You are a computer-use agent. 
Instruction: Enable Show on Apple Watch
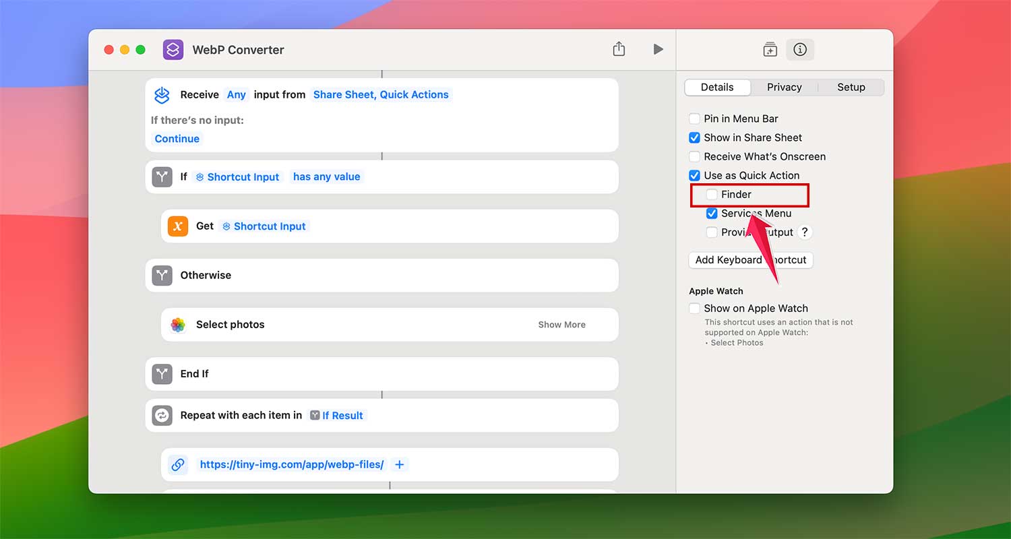point(695,308)
